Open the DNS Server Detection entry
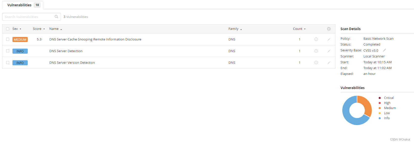414x143 pixels. pyautogui.click(x=66, y=51)
